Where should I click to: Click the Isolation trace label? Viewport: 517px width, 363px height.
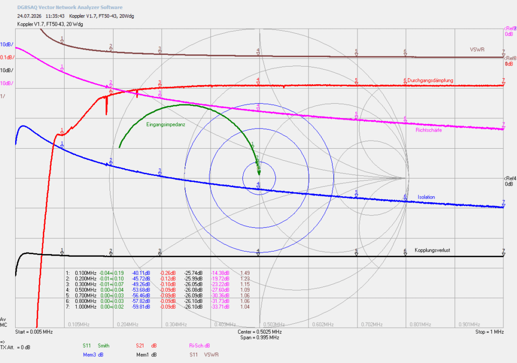point(426,197)
